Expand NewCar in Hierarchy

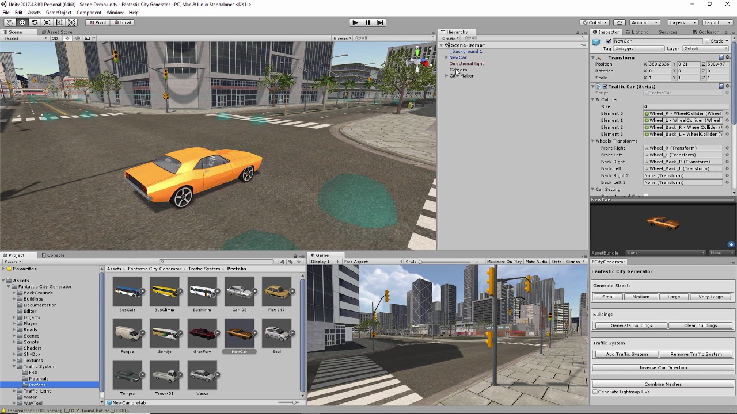click(447, 57)
